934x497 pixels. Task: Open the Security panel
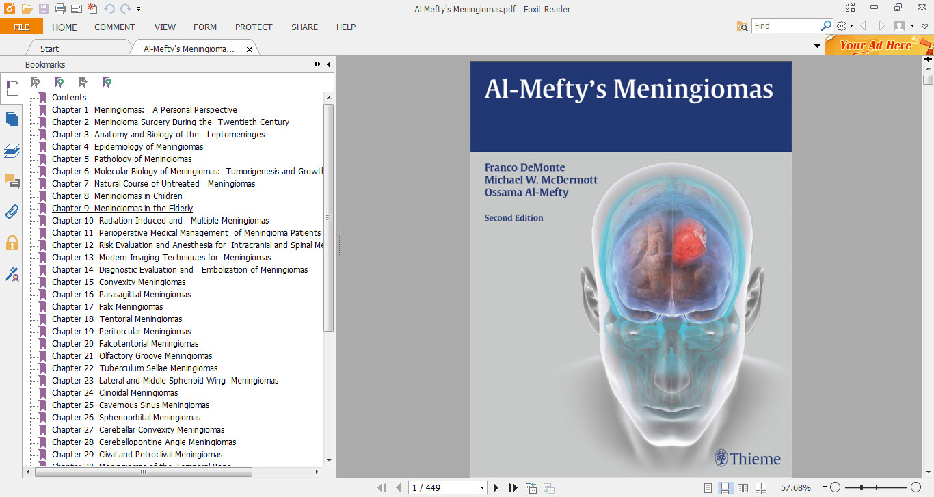(12, 241)
